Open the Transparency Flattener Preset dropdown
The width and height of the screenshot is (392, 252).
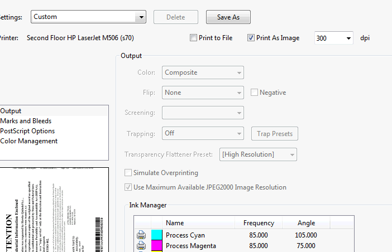pos(258,154)
